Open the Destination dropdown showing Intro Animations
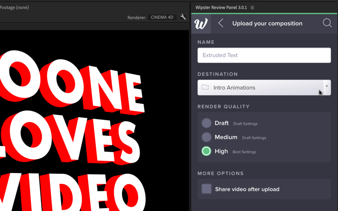This screenshot has height=211, width=338. [264, 88]
